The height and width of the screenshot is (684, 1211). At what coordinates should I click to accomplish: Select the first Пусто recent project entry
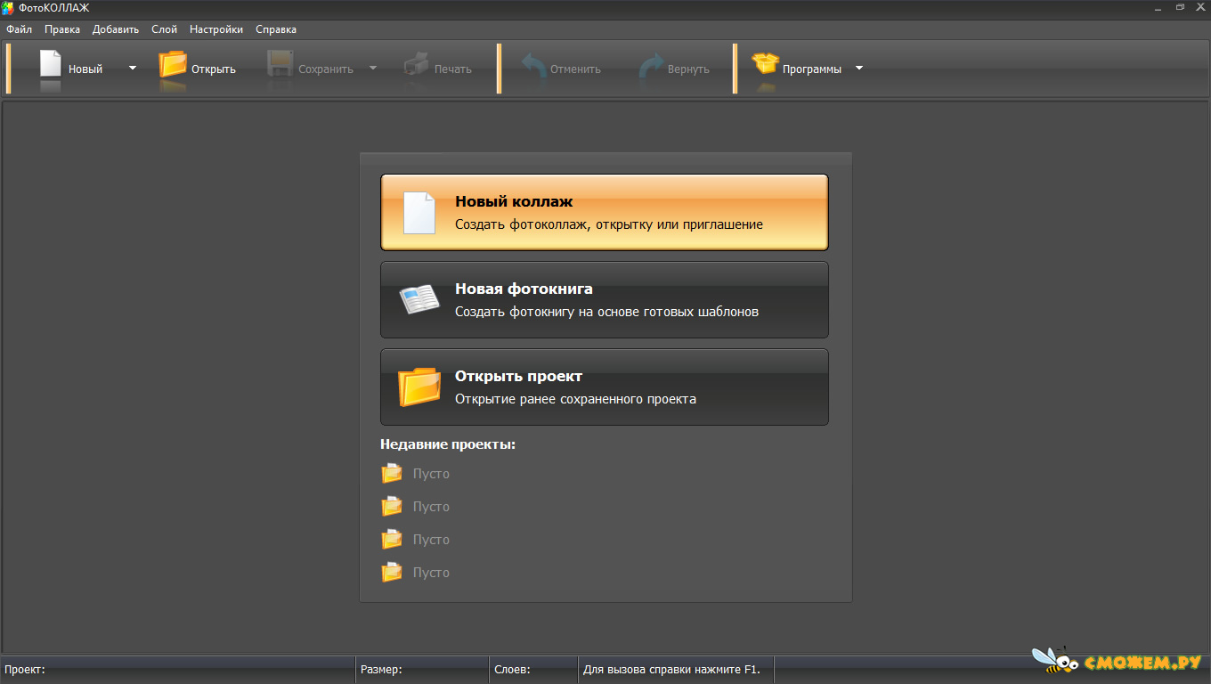pos(416,474)
